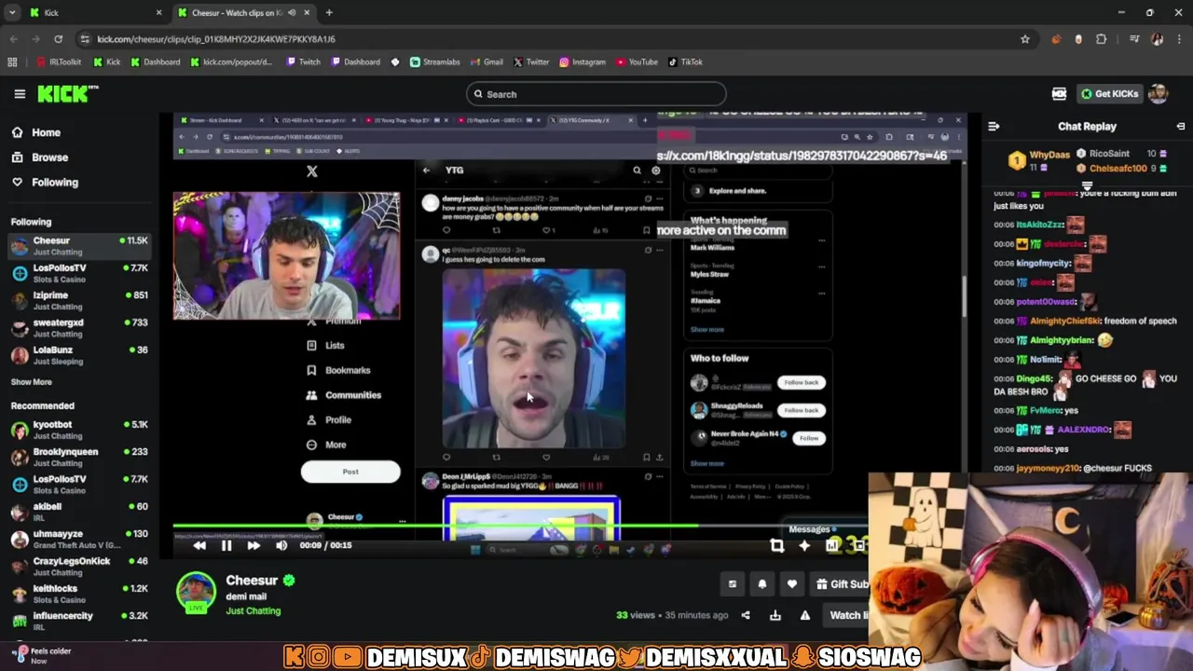Open the YouTube bookmark
The height and width of the screenshot is (671, 1193).
(637, 62)
